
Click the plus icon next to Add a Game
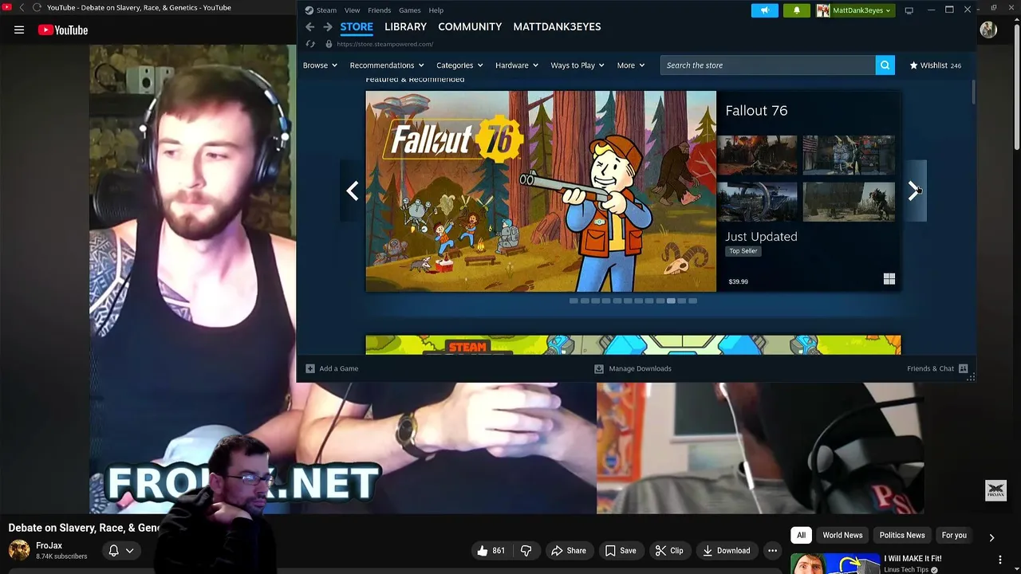coord(310,368)
